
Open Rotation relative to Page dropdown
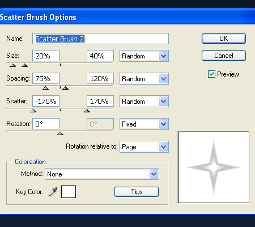pyautogui.click(x=144, y=147)
